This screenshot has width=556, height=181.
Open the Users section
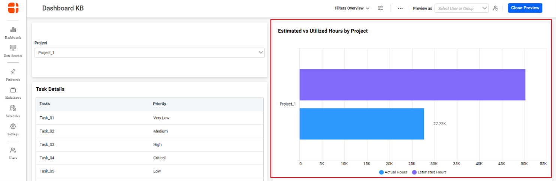pyautogui.click(x=13, y=153)
